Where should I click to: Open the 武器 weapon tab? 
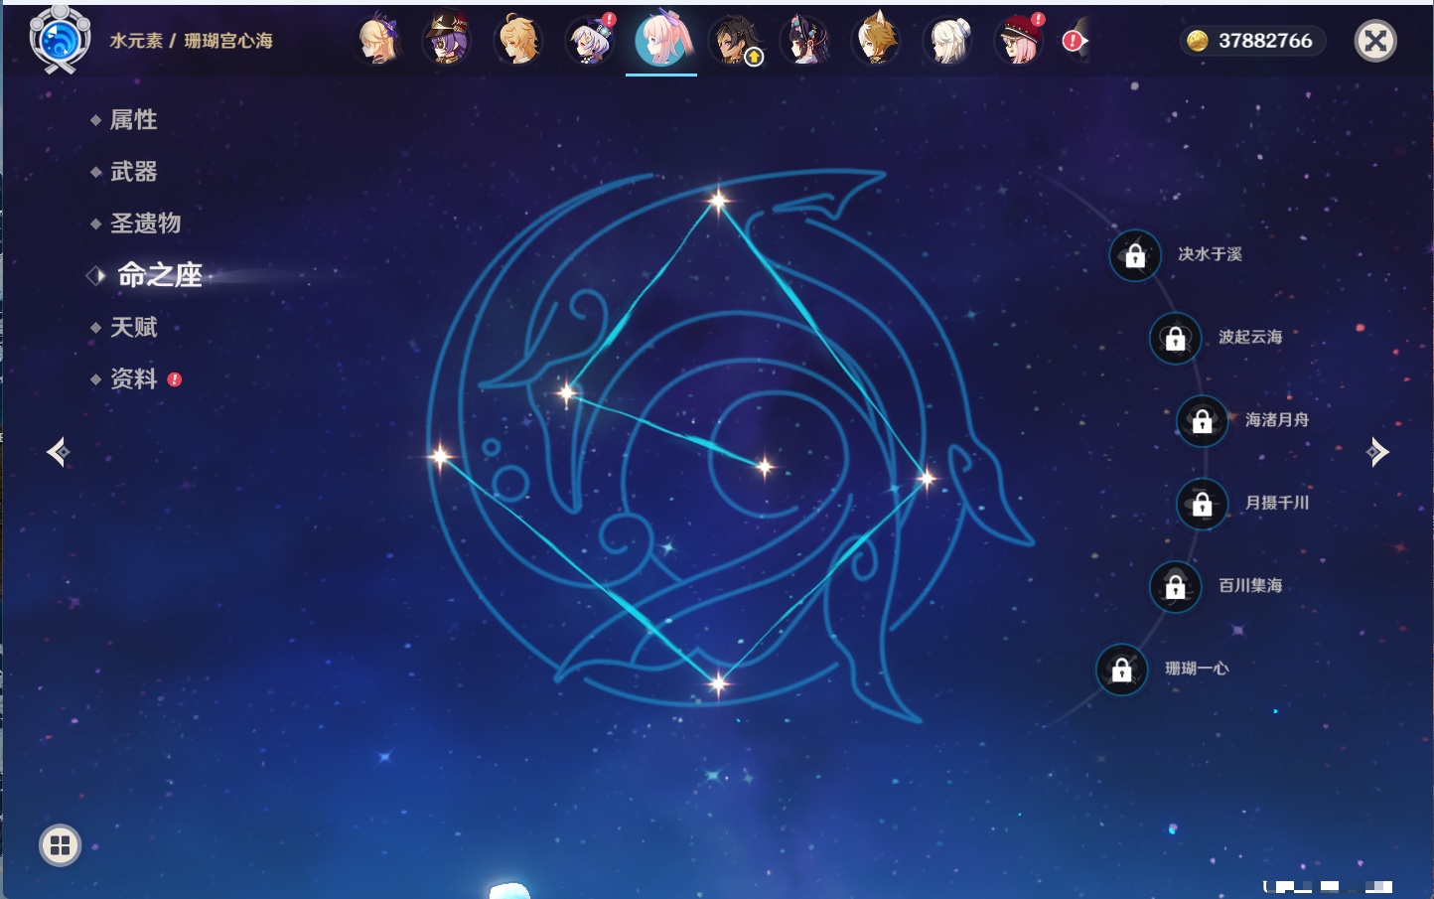133,172
